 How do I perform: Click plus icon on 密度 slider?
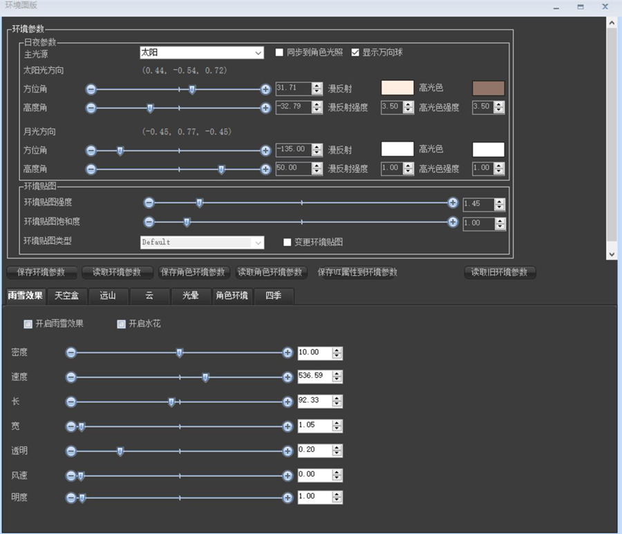click(288, 353)
